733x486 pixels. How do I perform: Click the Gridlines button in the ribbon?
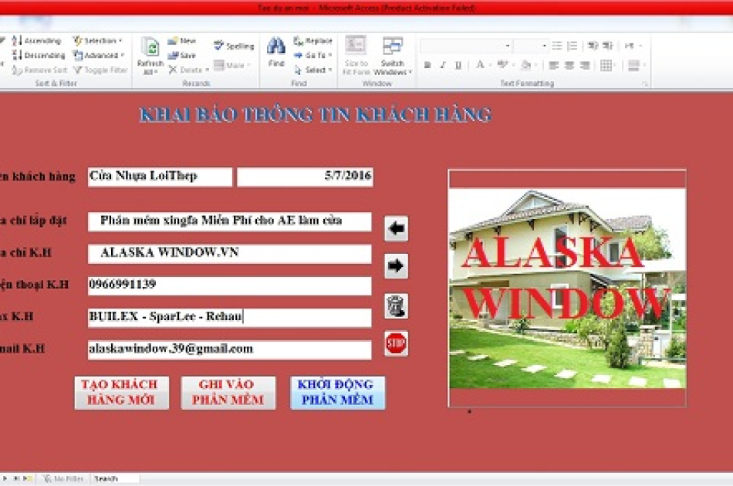pos(606,65)
